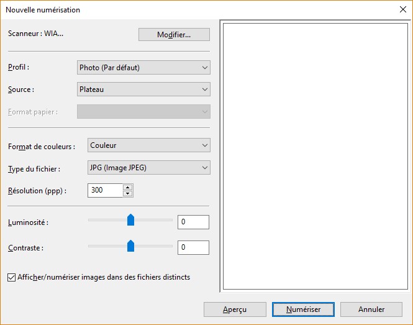Expand the Source dropdown set to Plateau
Screen dimensions: 413x325
pos(143,89)
